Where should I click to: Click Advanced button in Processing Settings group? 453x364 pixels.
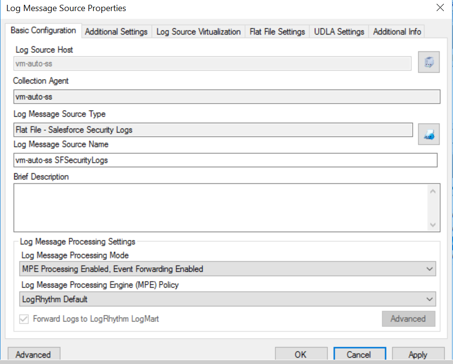click(x=408, y=319)
